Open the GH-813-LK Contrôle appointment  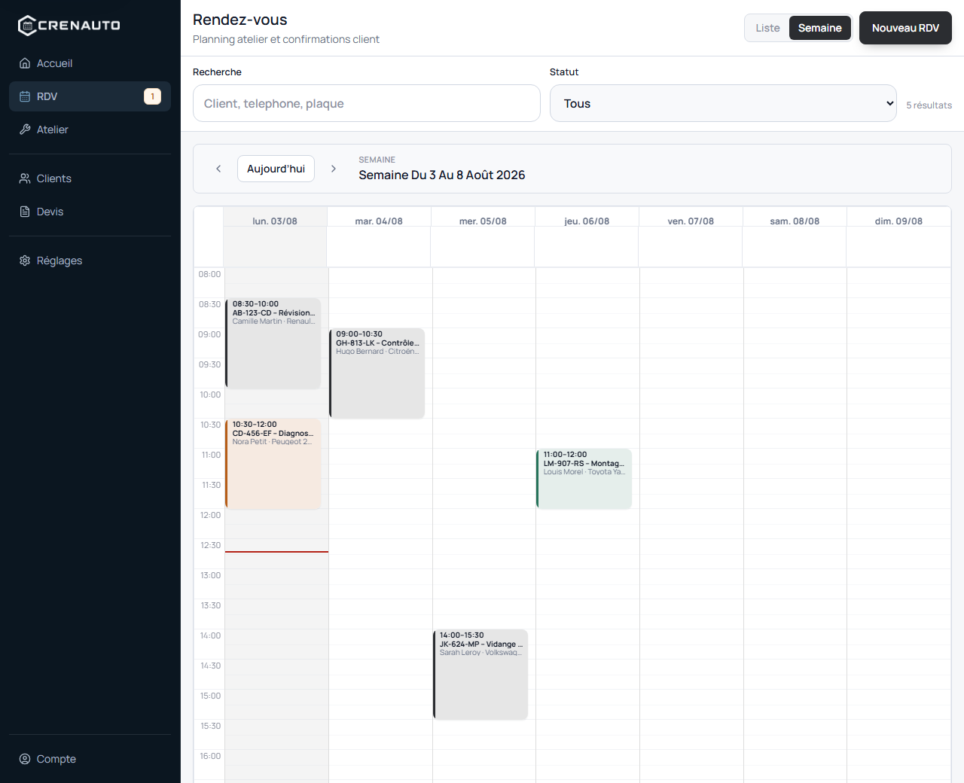click(x=377, y=373)
